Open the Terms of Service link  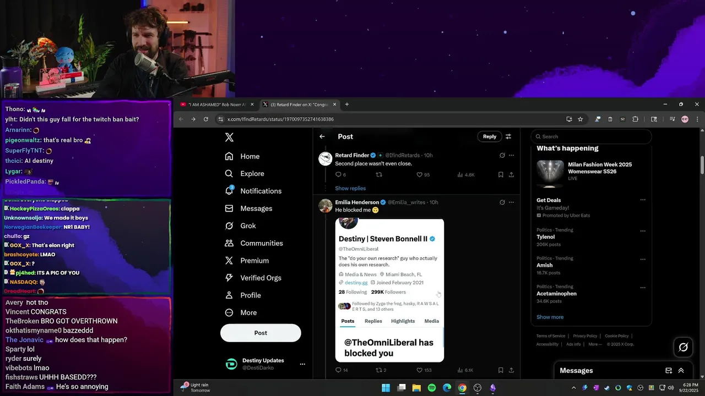(x=551, y=336)
